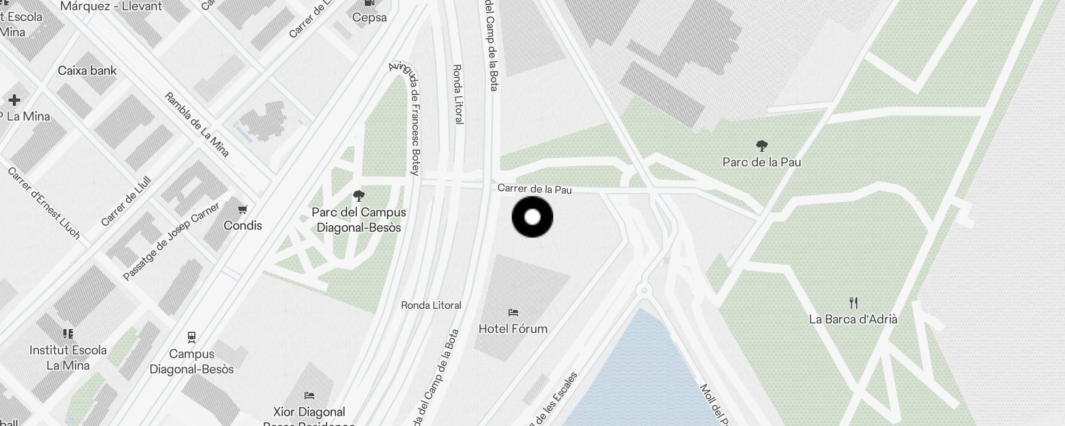This screenshot has width=1065, height=426.
Task: Select the Hotel Fórum place label
Action: pyautogui.click(x=513, y=329)
